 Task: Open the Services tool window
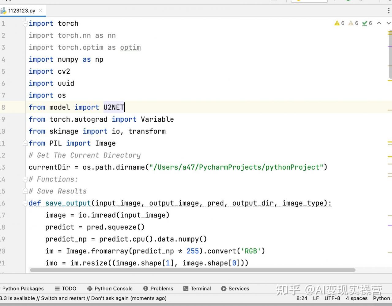click(x=235, y=289)
